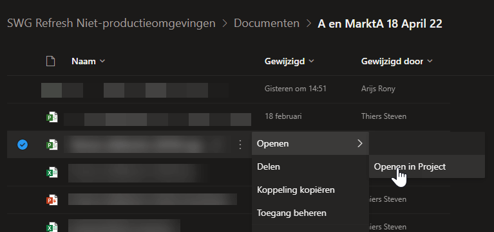Click the first Excel file icon
This screenshot has width=494, height=232.
52,172
